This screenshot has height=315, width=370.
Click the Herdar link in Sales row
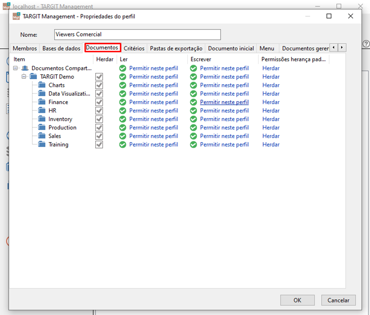click(271, 136)
